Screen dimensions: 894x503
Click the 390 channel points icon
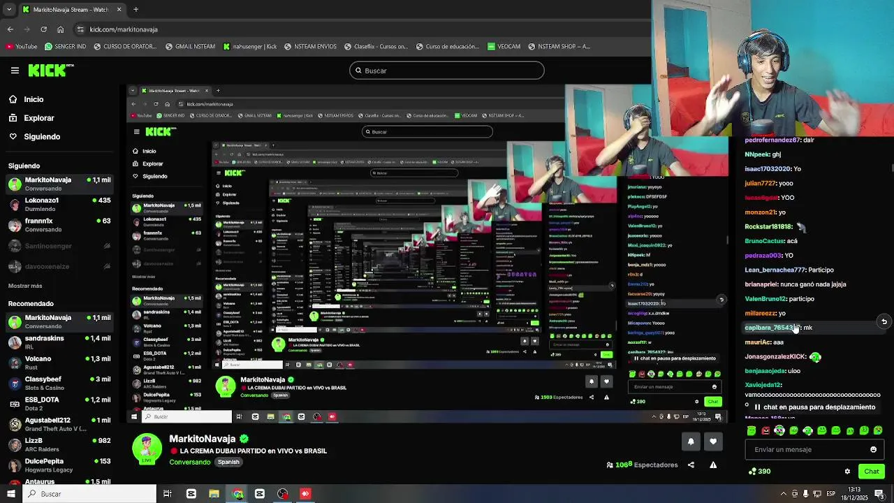(x=752, y=471)
